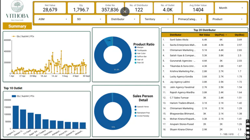Click the No. of Outlet scorecard
Viewport: 250px width, 140px height.
coord(168,8)
